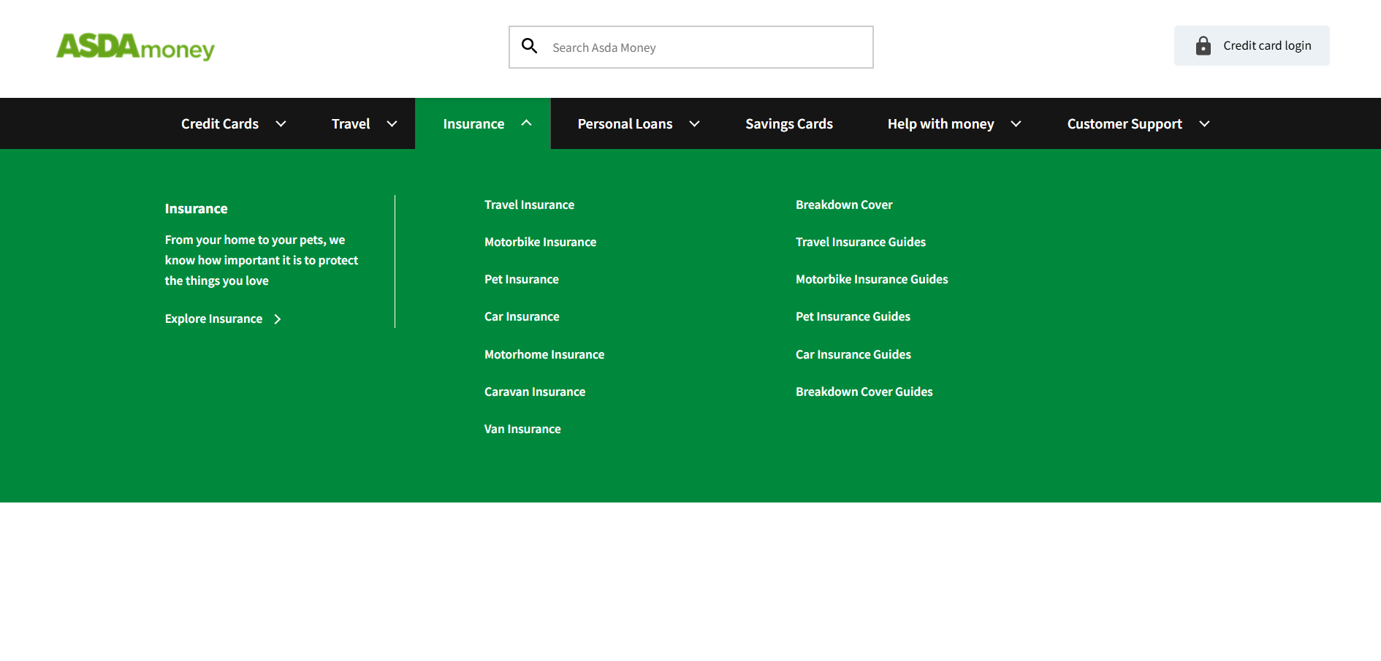Click the arrow icon next to Explore Insurance
Image resolution: width=1381 pixels, height=661 pixels.
278,319
